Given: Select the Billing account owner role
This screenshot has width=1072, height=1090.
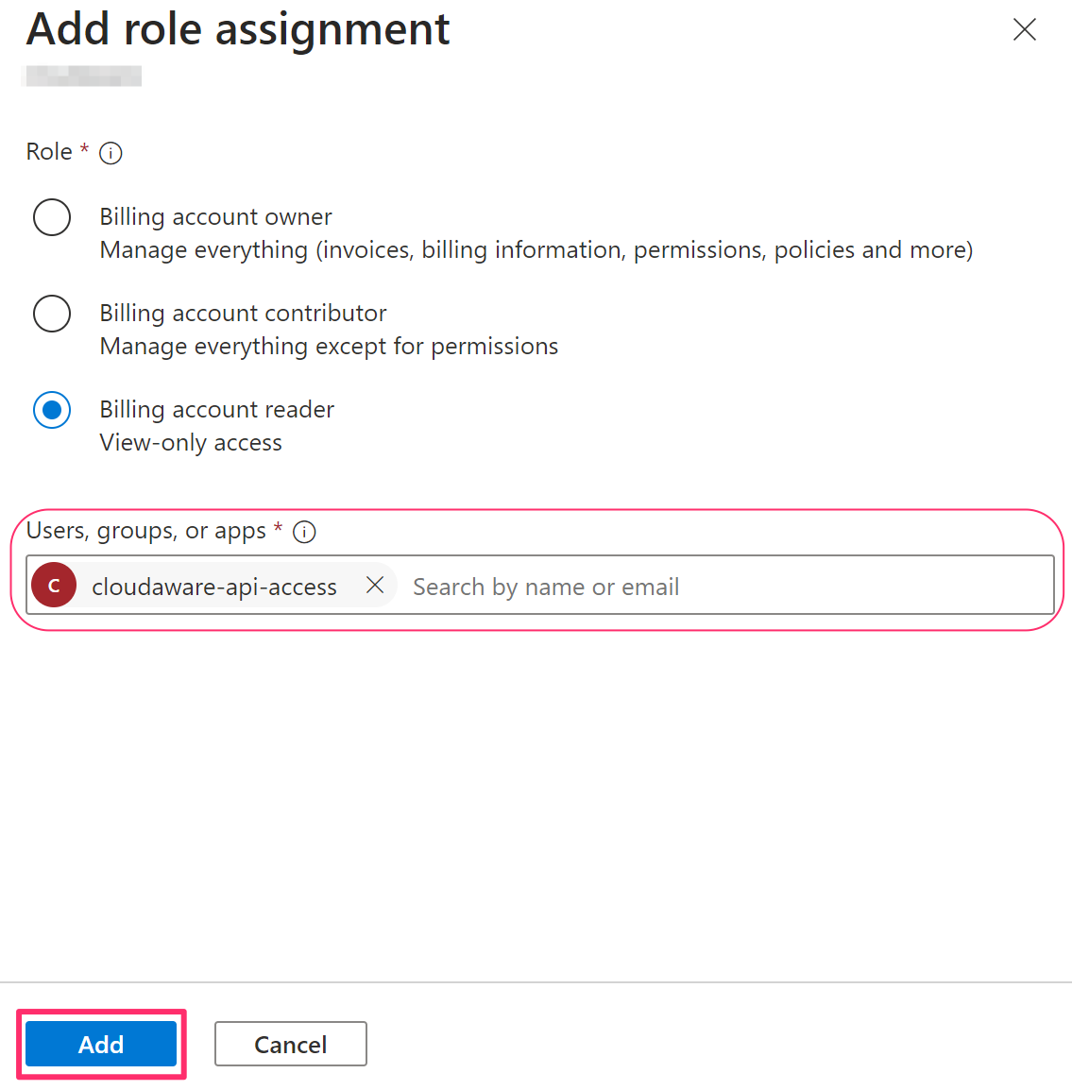Looking at the screenshot, I should (x=52, y=216).
